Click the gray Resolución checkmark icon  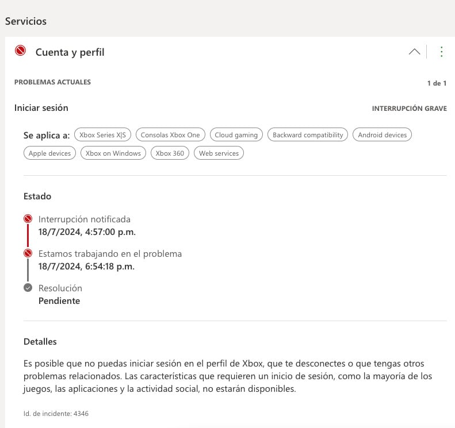coord(28,288)
